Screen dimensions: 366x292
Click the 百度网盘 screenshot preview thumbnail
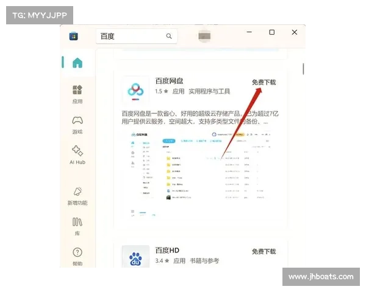(x=200, y=174)
